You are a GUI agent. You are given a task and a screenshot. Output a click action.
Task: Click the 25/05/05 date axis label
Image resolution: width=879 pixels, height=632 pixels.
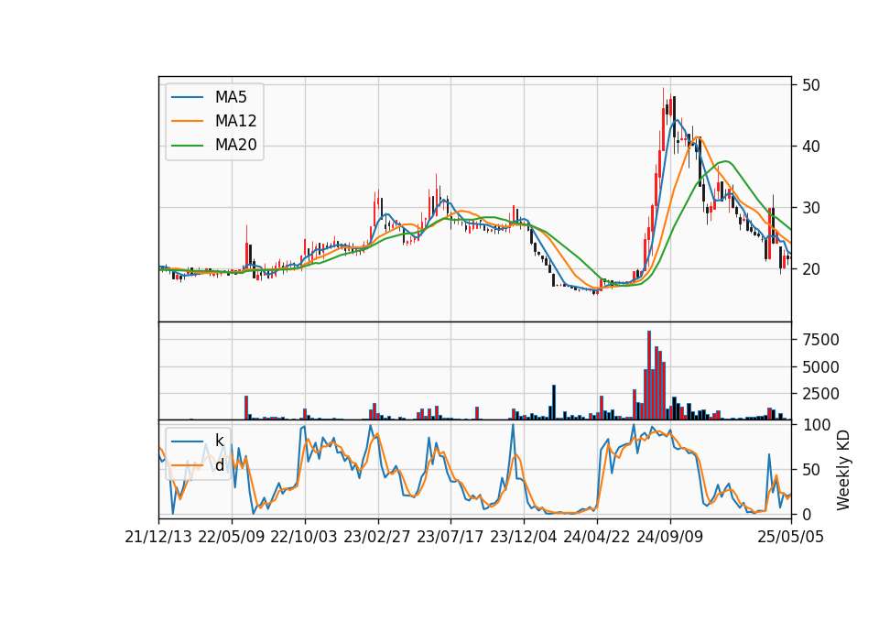[x=790, y=537]
